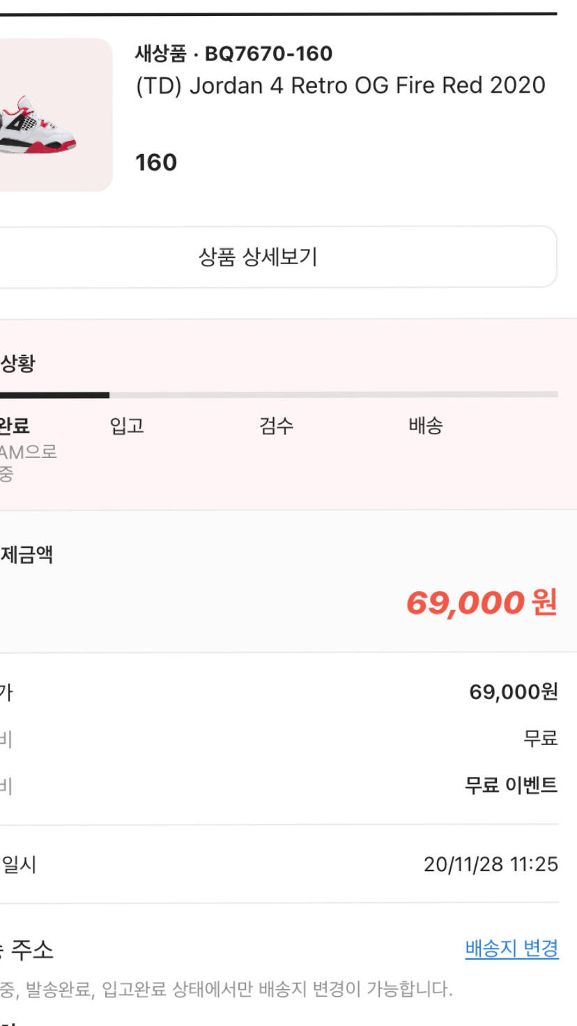Click the order timestamp 20/11/28 11:25
The height and width of the screenshot is (1026, 577).
pos(491,864)
